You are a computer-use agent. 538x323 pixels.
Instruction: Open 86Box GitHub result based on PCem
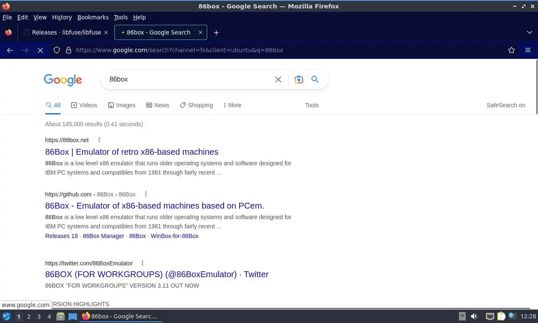[155, 206]
